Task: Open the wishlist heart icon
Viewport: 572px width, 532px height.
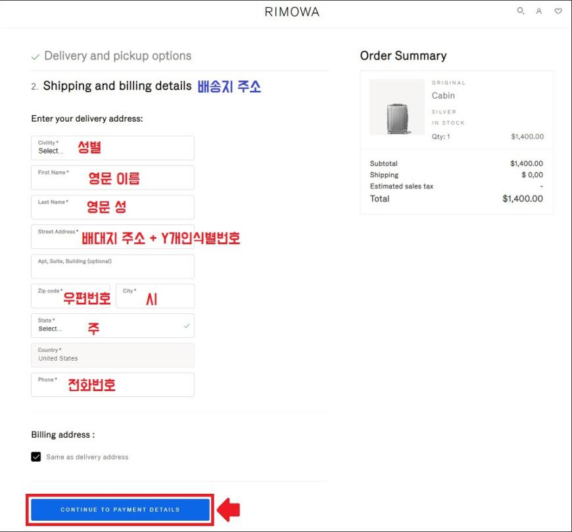Action: tap(558, 11)
